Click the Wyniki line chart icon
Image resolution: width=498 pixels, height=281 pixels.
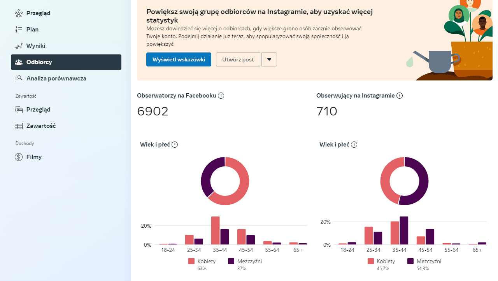tap(19, 46)
